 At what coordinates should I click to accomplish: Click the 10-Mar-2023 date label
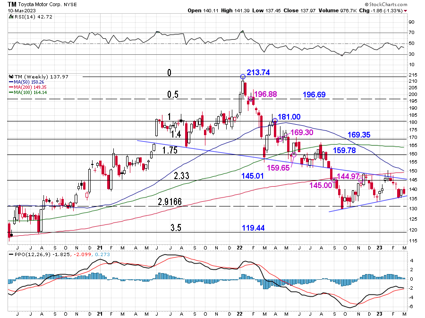tap(21, 11)
